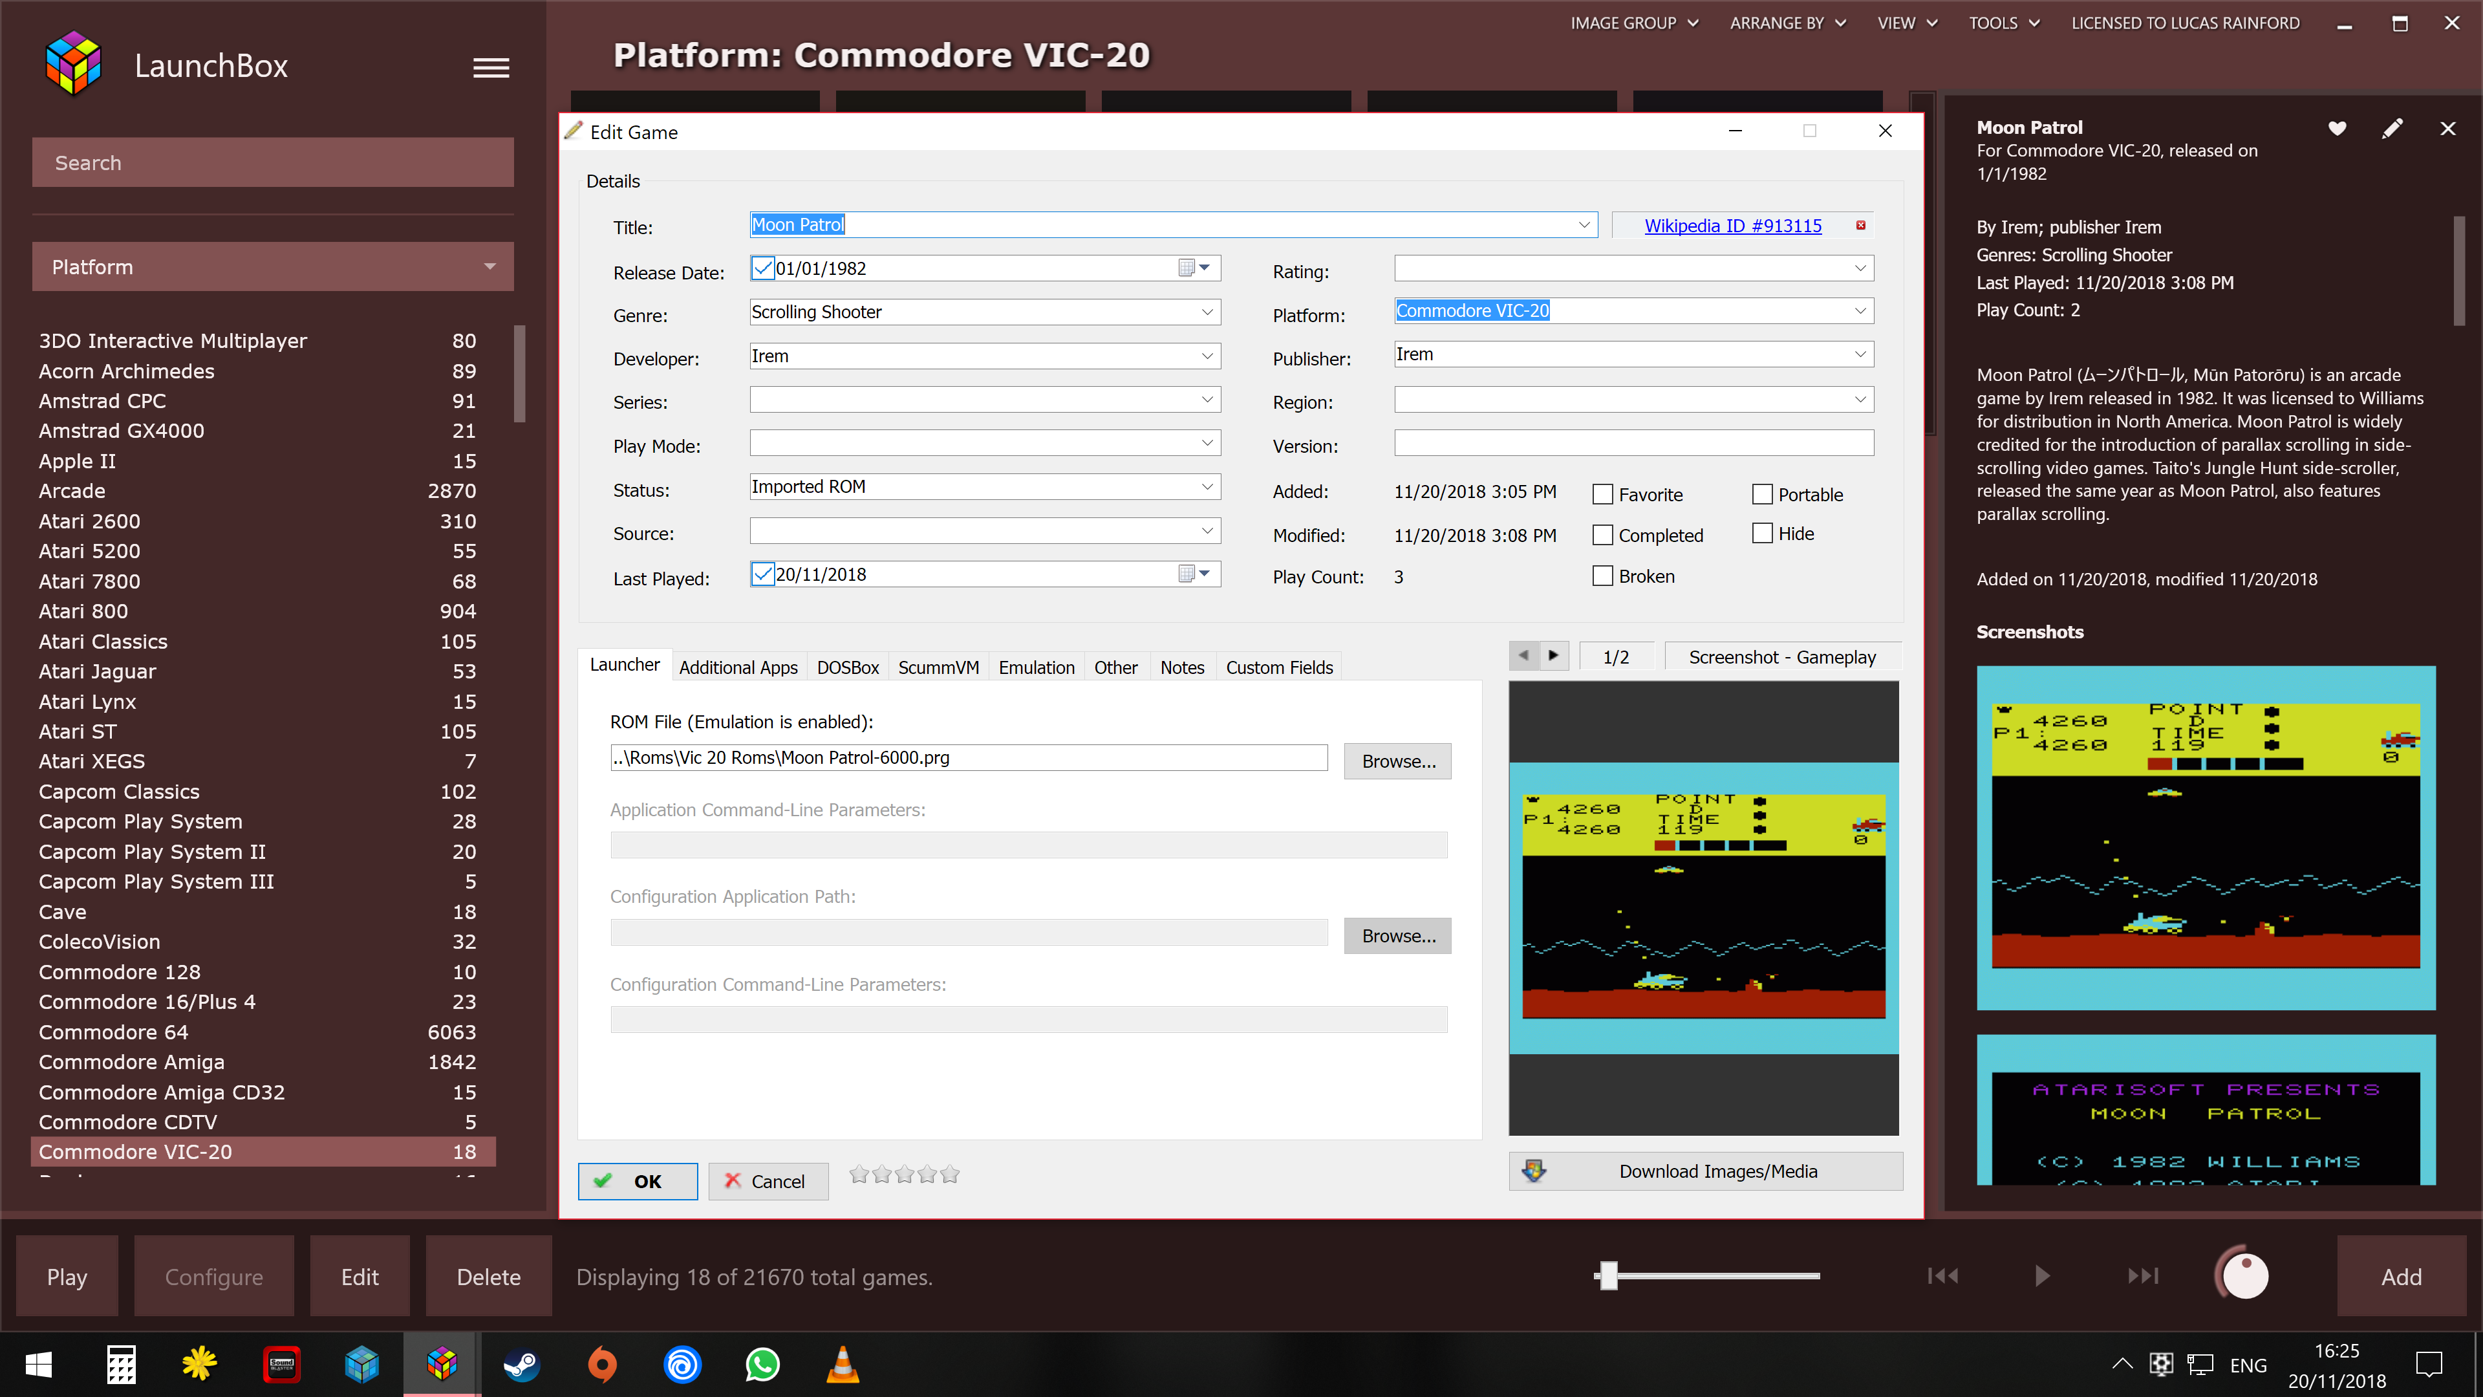Open the LaunchBox hamburger menu
Viewport: 2483px width, 1397px height.
pos(491,67)
